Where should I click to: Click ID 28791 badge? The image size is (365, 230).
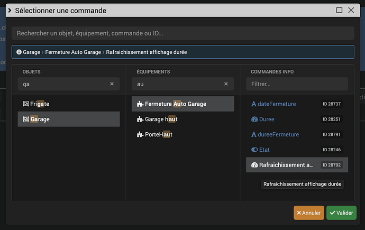(332, 134)
